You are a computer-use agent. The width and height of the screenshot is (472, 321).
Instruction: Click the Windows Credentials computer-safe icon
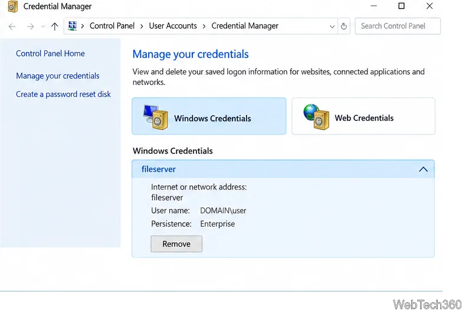click(x=156, y=117)
